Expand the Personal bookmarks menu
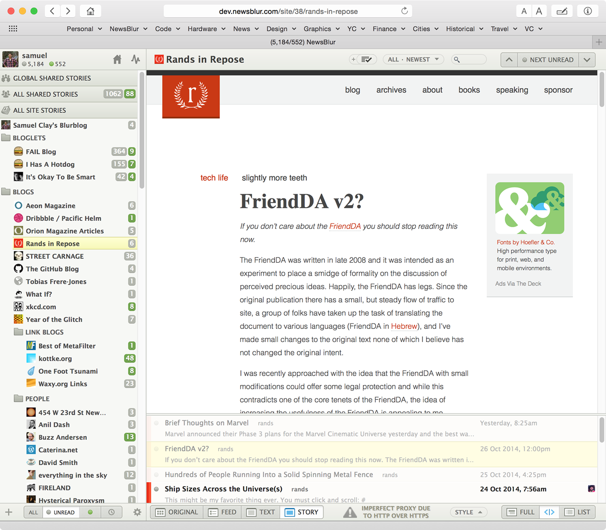This screenshot has width=606, height=530. coord(84,29)
